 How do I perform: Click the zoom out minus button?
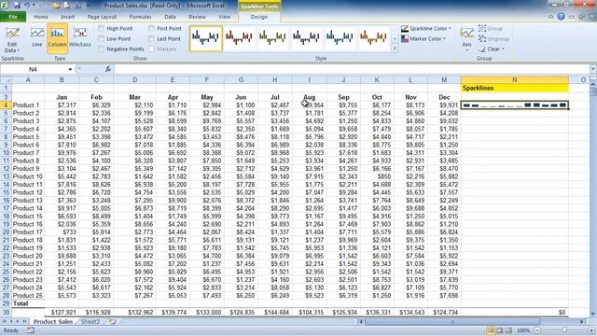537,330
